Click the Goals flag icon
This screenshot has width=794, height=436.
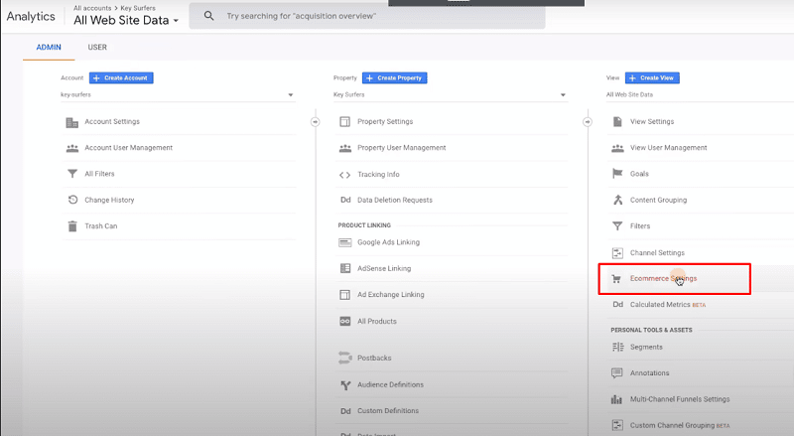point(617,174)
